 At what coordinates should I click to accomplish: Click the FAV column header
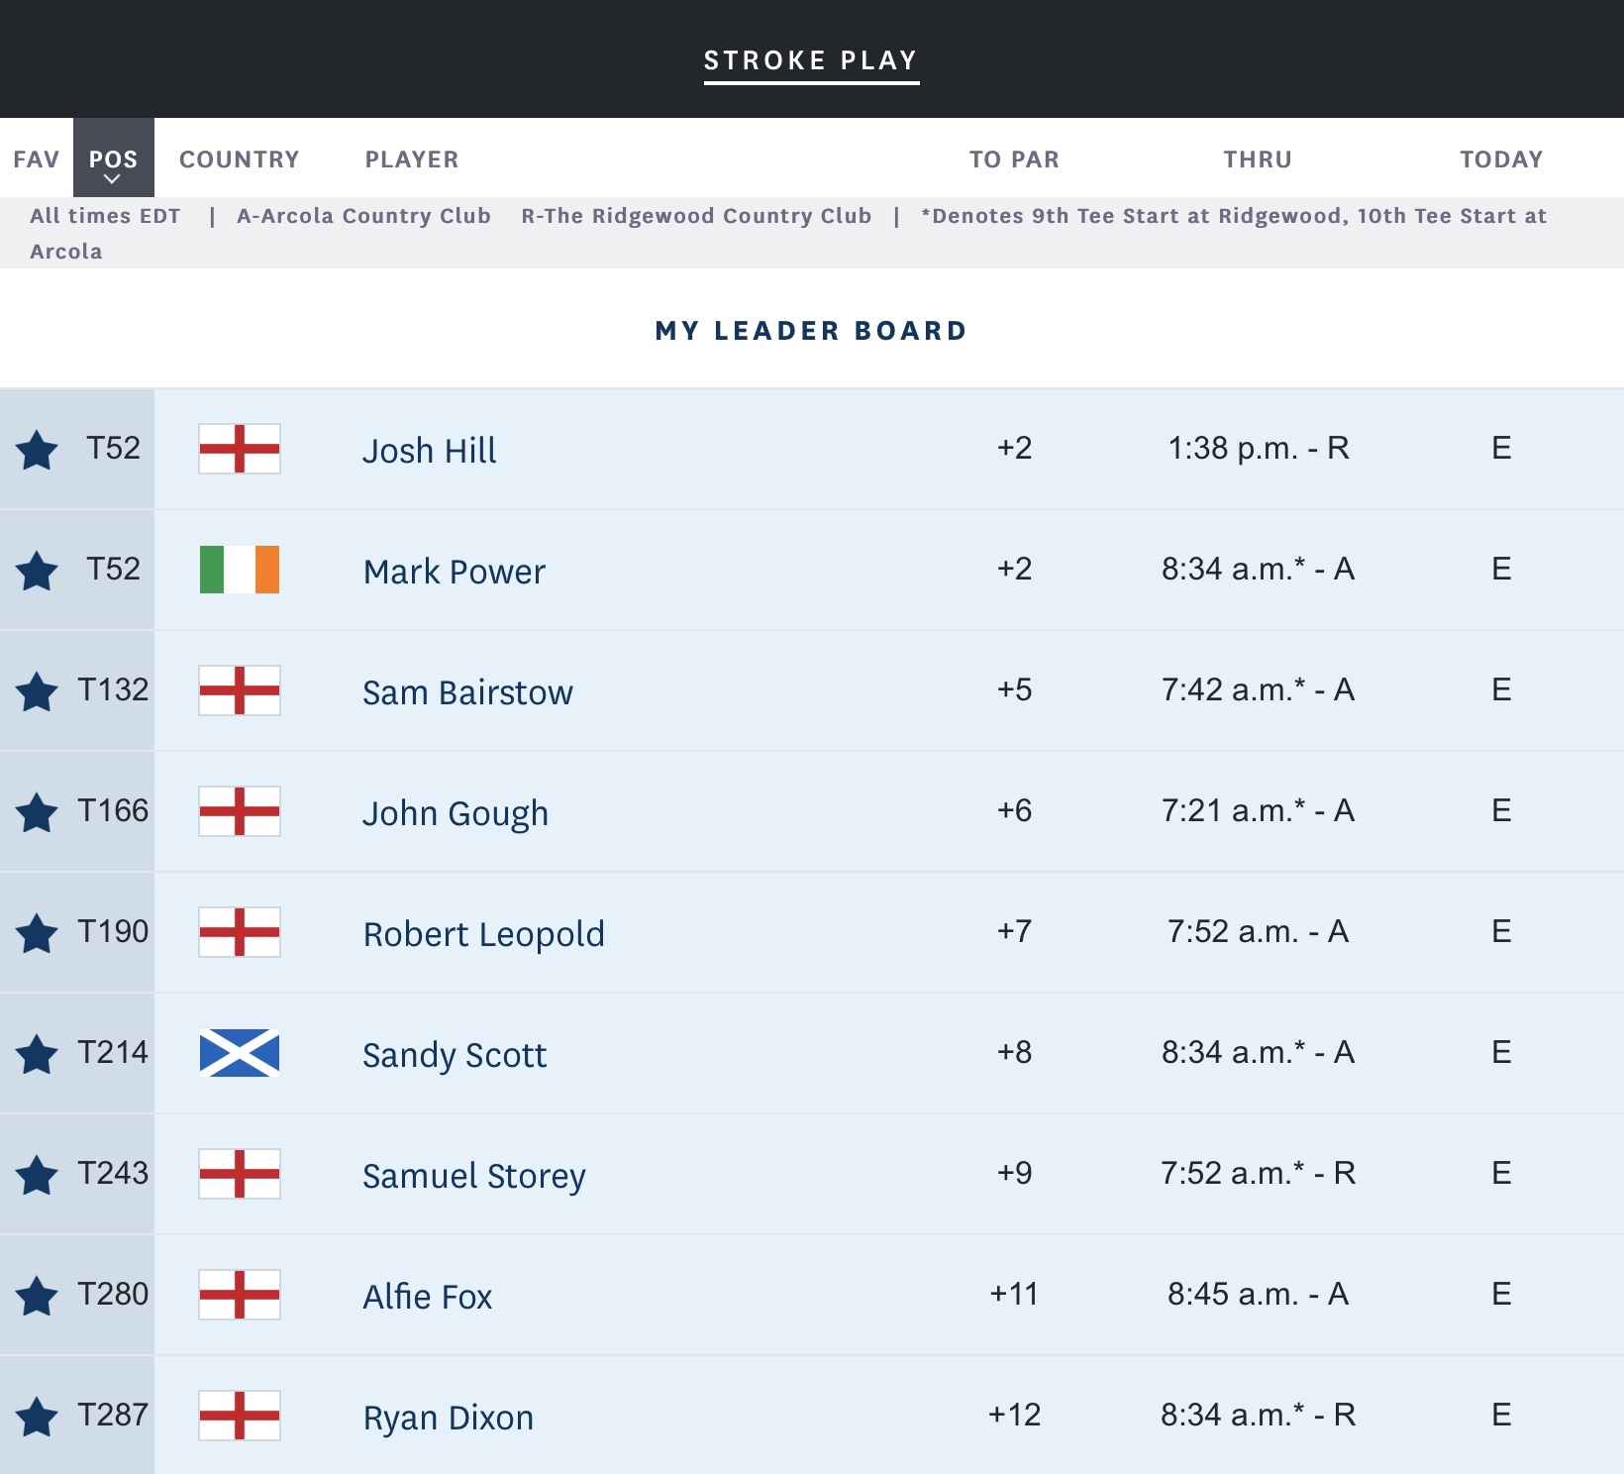[x=37, y=159]
